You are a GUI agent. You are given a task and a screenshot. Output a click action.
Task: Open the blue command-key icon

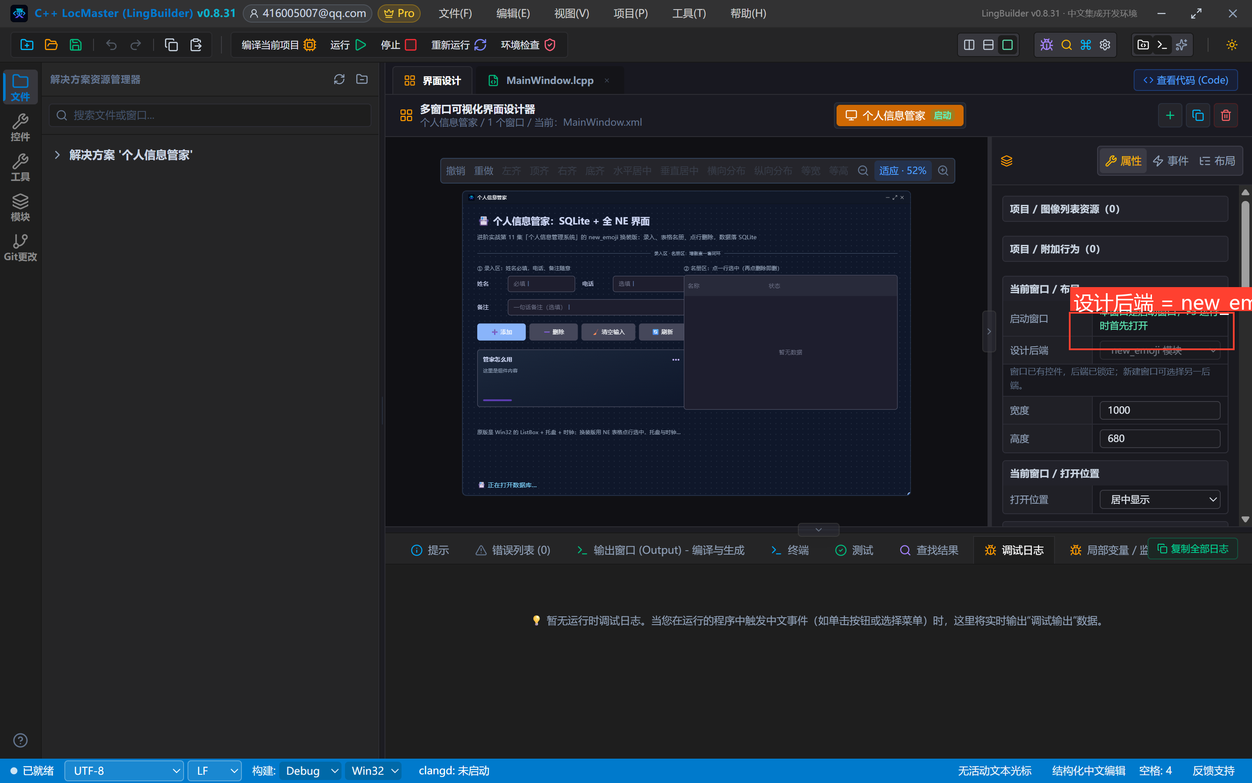click(x=1086, y=45)
